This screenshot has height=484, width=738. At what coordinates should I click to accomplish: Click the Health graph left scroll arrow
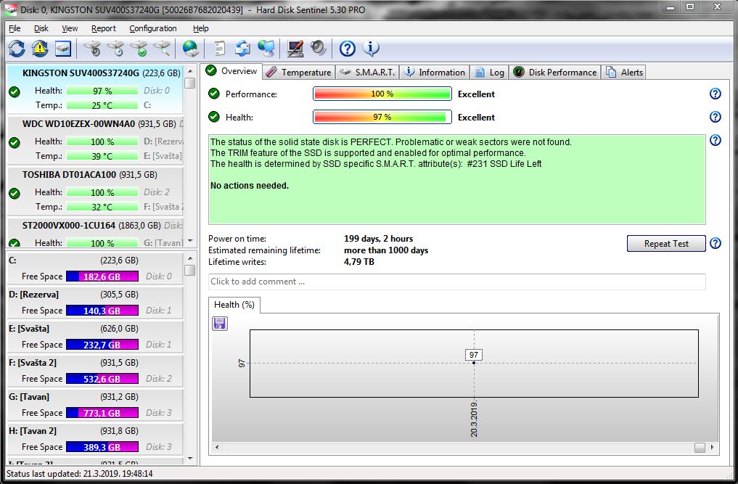click(x=216, y=447)
